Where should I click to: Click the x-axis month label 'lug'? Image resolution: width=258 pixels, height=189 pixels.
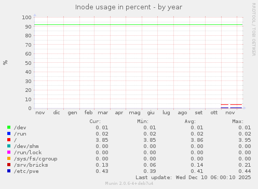tap(166, 113)
